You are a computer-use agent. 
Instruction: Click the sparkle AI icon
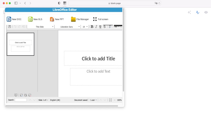tap(189, 12)
